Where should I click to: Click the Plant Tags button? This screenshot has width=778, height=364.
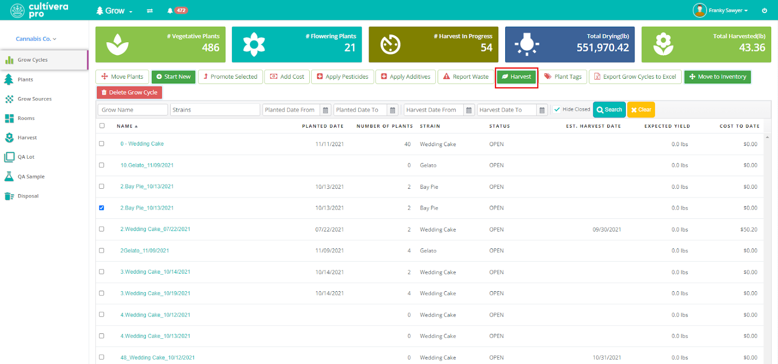pos(563,77)
